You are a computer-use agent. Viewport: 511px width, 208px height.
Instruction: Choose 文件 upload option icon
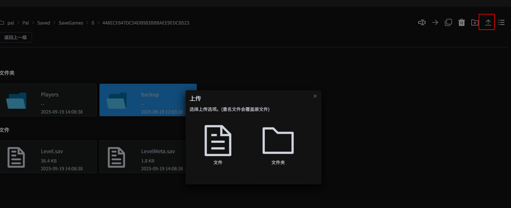click(218, 141)
